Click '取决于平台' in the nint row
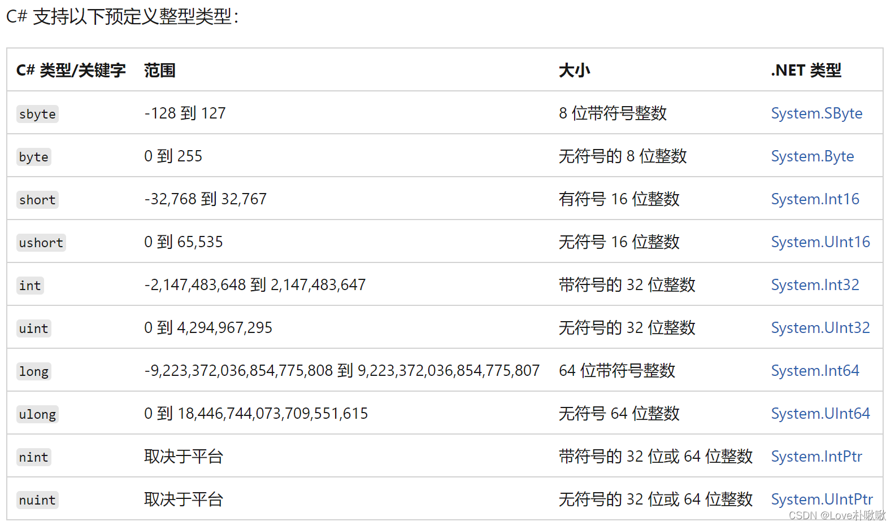The image size is (895, 526). [x=184, y=457]
